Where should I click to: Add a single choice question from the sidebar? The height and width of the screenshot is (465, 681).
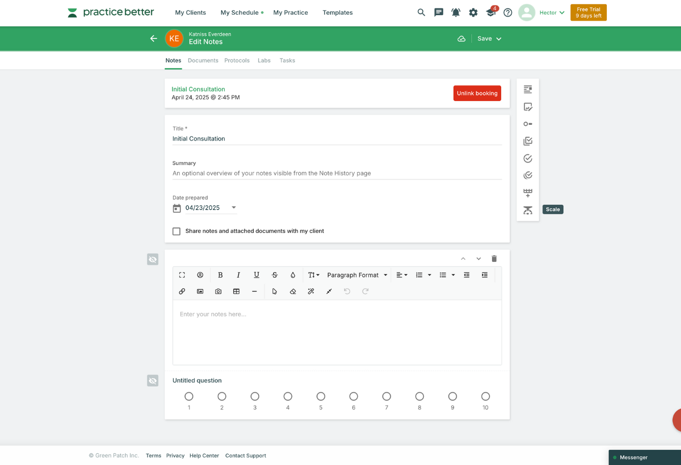528,158
